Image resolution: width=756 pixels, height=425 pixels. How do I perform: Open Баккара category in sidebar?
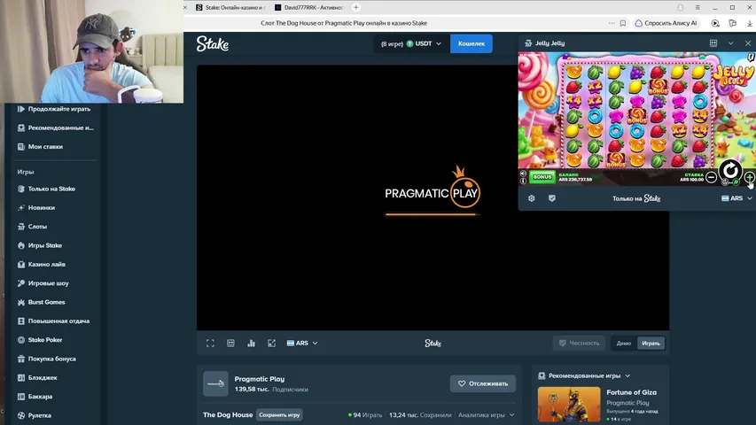[x=40, y=397]
